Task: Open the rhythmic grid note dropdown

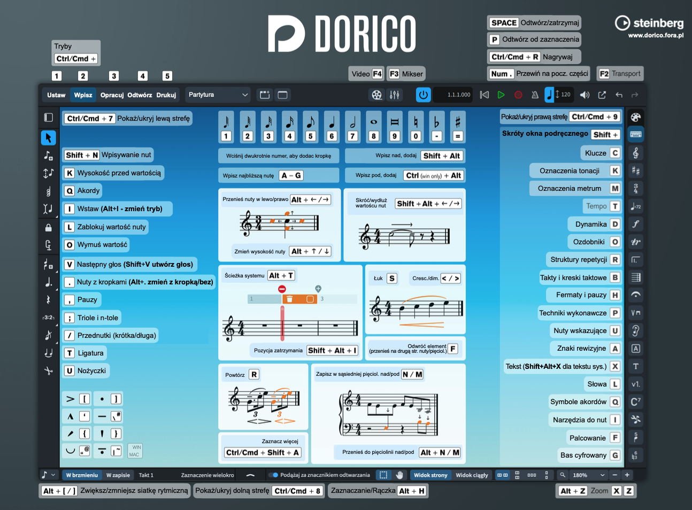Action: [x=48, y=475]
